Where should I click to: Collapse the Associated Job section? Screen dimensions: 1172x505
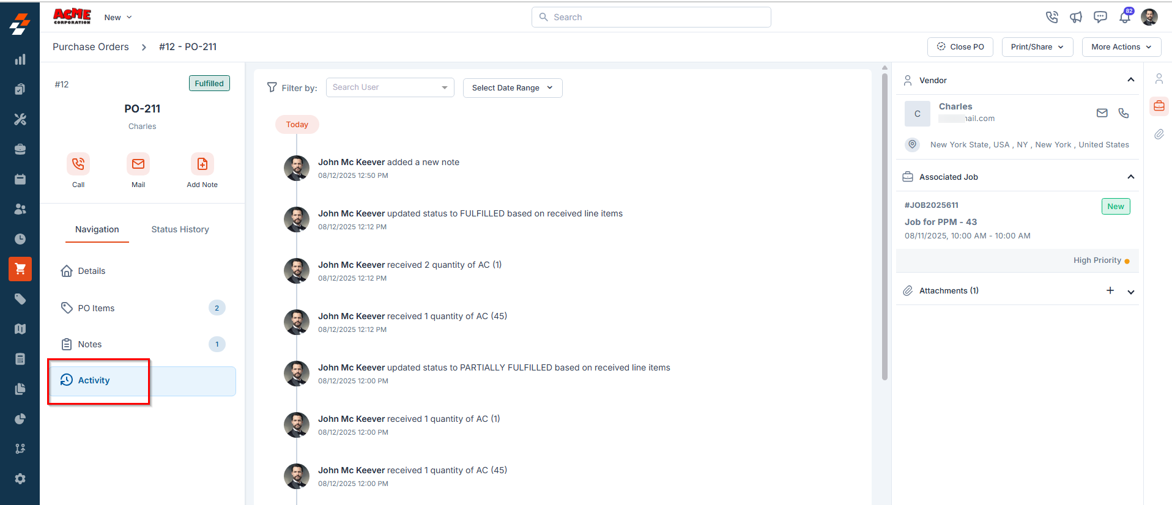(1131, 177)
